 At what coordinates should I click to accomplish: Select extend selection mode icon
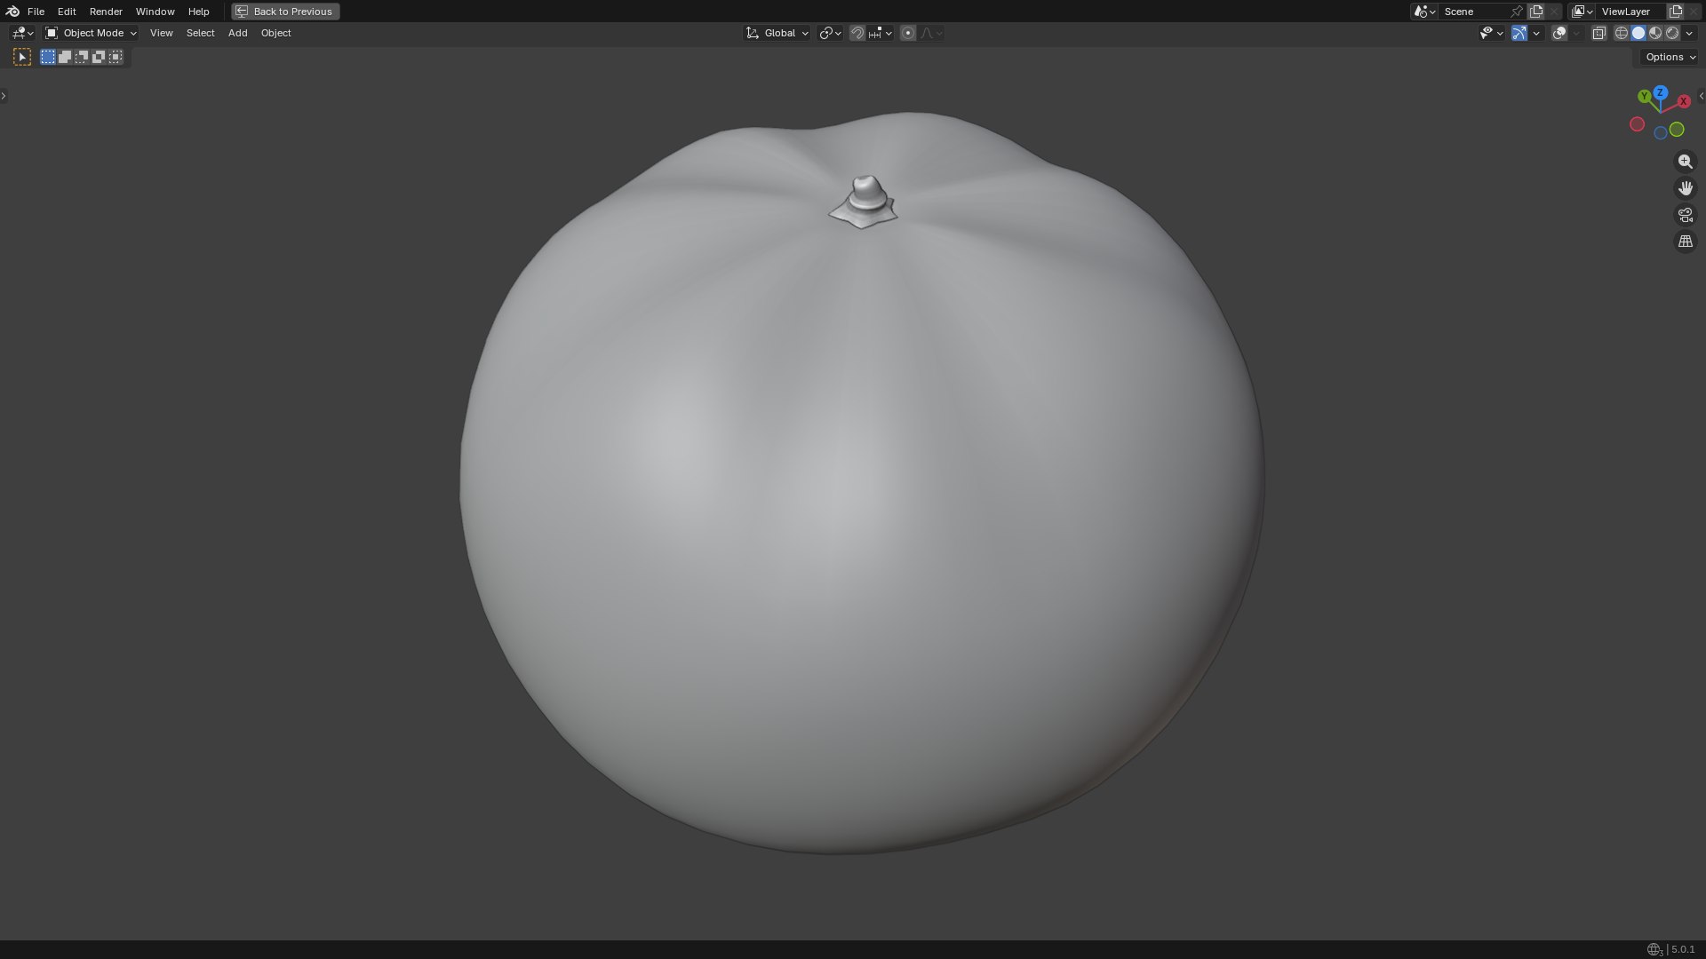[65, 57]
